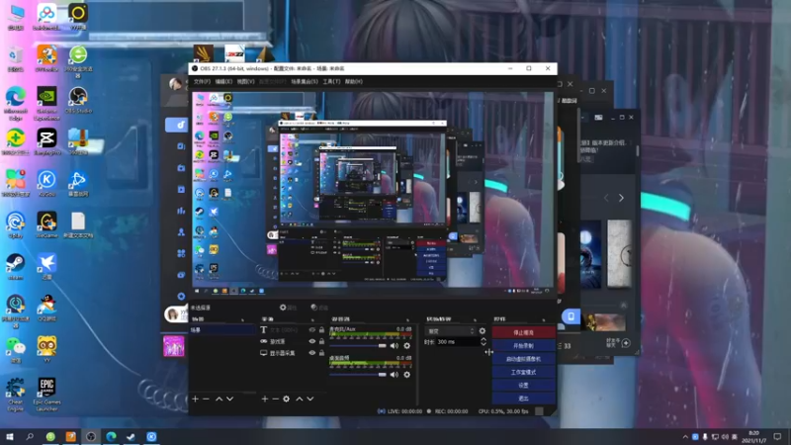Move scene down in the scenes list
This screenshot has height=445, width=791.
229,399
